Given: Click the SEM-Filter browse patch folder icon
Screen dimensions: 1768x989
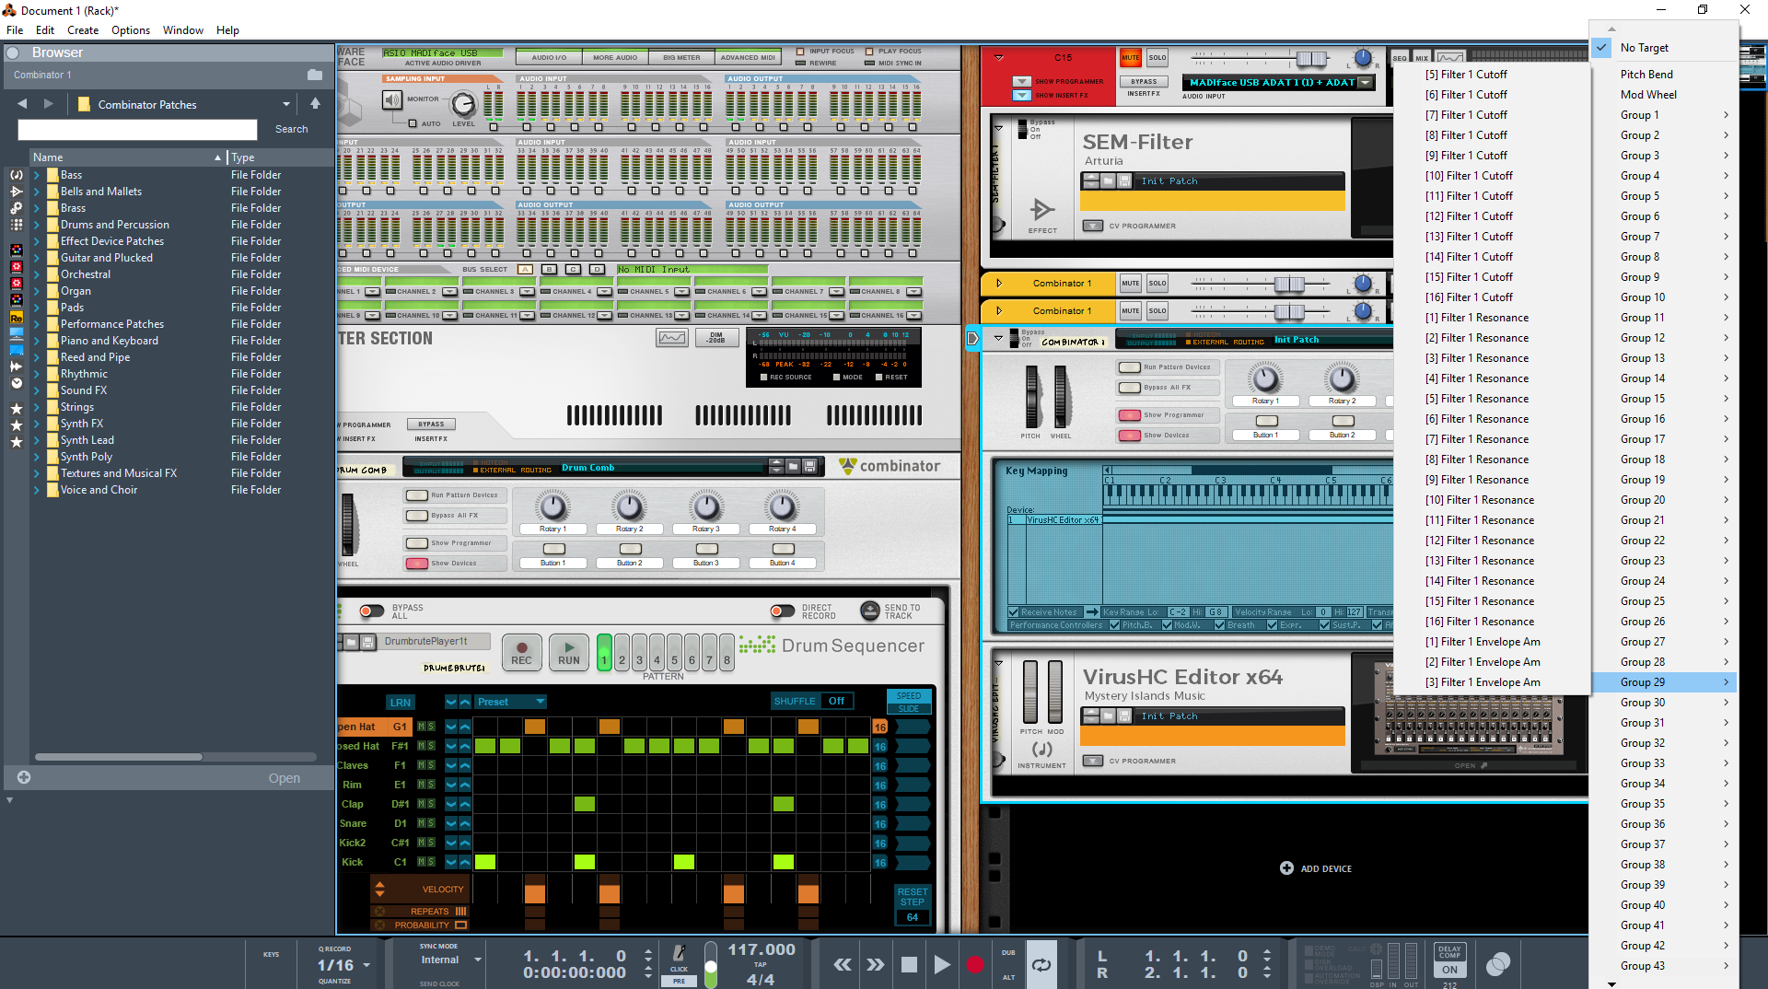Looking at the screenshot, I should tap(1107, 181).
